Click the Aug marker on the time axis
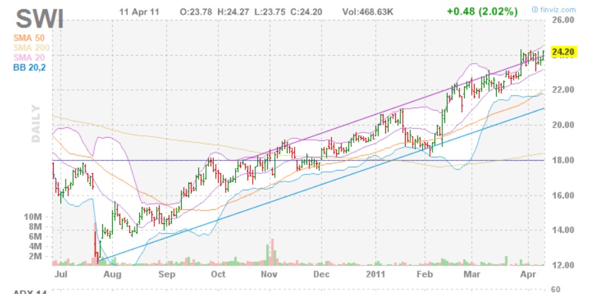This screenshot has width=590, height=294. point(114,274)
